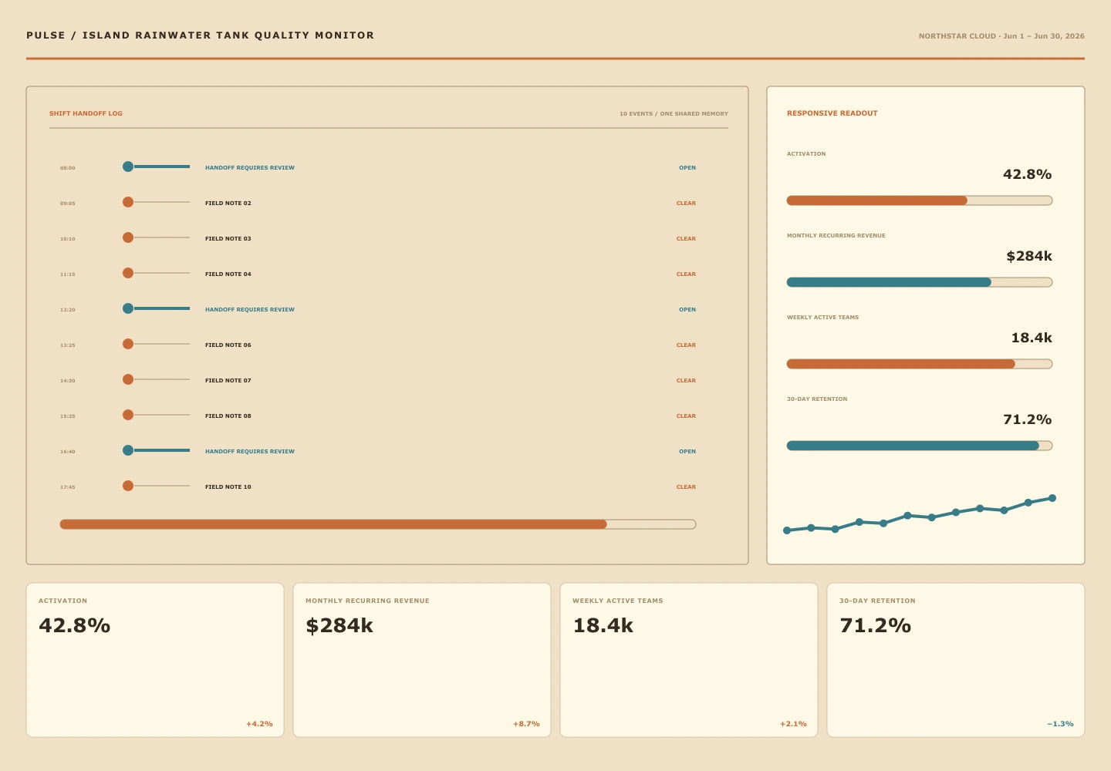The width and height of the screenshot is (1111, 771).
Task: Open the 16:40 'Handoff Requires Review' entry
Action: tap(250, 451)
